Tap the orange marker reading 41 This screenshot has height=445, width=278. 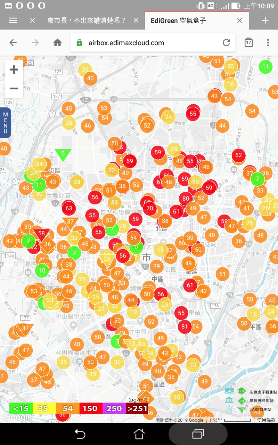pos(246,209)
